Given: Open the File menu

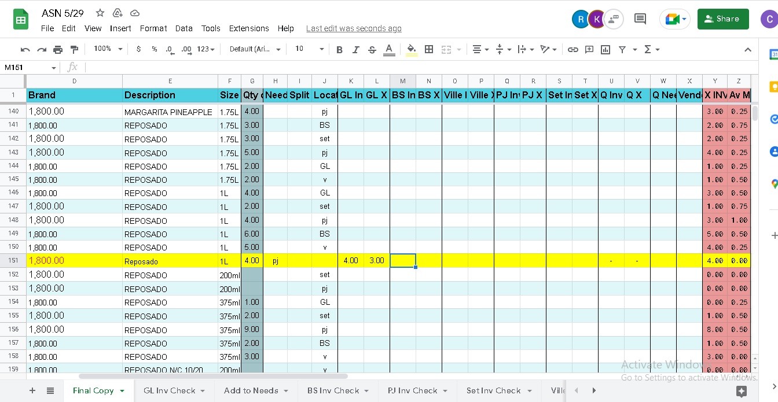Looking at the screenshot, I should [47, 28].
